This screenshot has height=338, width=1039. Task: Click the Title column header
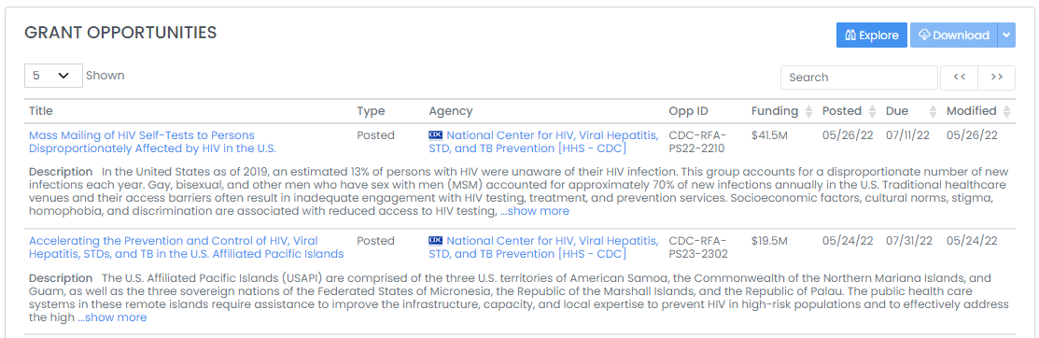point(40,111)
